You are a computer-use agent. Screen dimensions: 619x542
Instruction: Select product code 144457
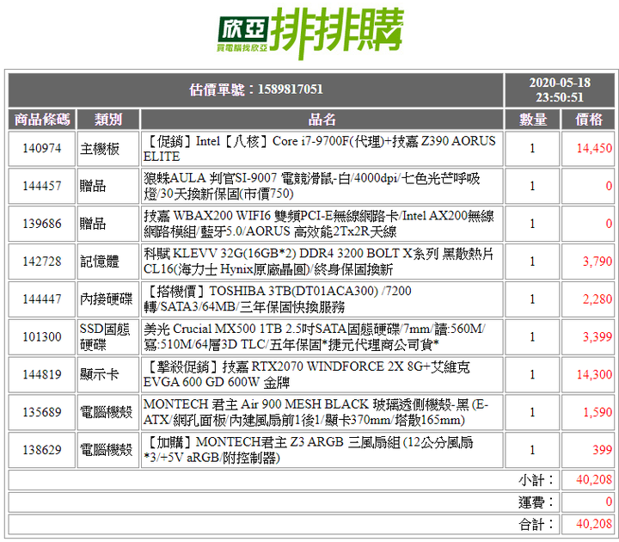(42, 186)
